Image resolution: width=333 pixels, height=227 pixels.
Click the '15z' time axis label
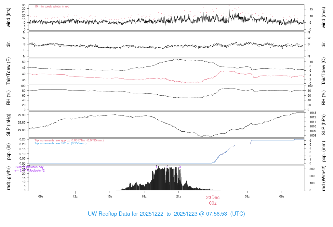(x=110, y=197)
